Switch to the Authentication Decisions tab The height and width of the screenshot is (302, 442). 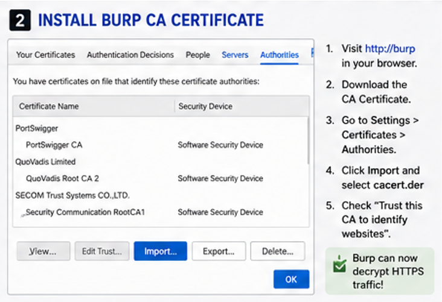pos(130,55)
